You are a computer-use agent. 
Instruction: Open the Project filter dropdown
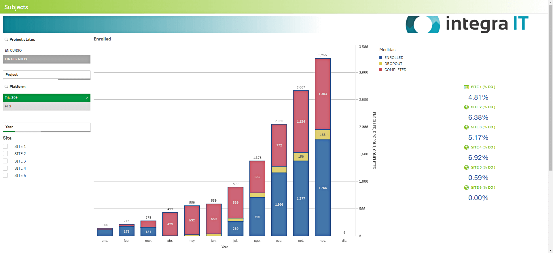47,75
